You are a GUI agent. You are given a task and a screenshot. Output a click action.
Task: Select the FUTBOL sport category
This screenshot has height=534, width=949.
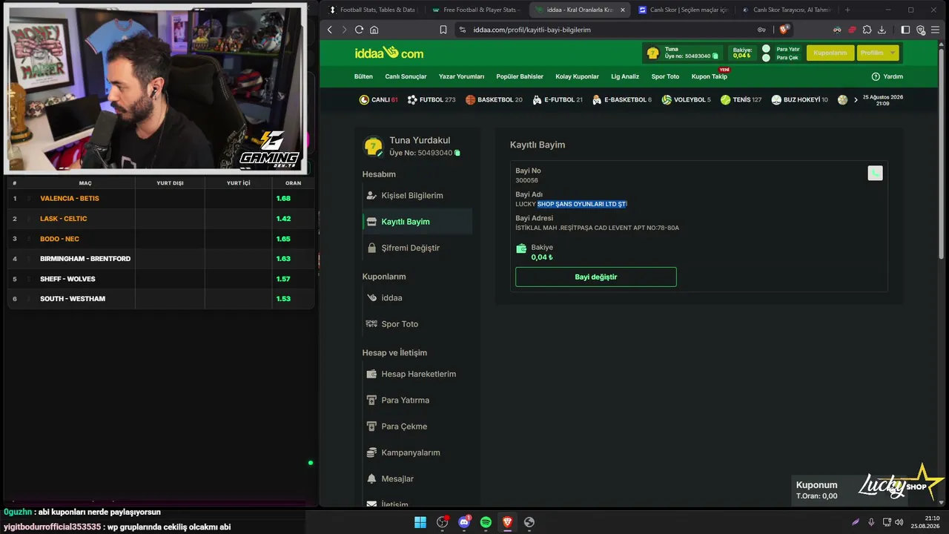coord(431,99)
